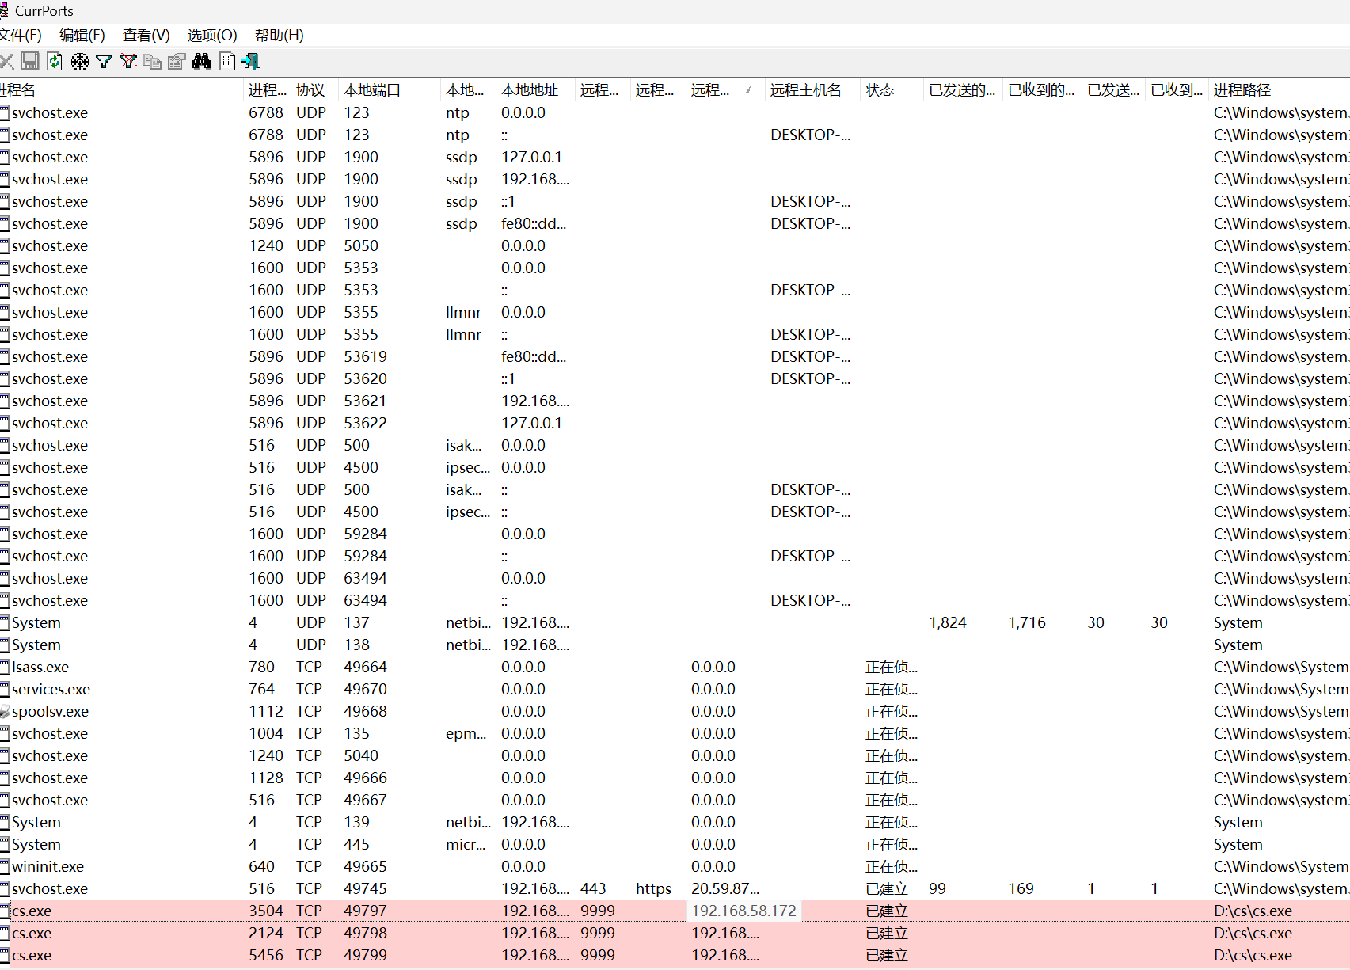Screen dimensions: 1350x970
Task: Click the clear filters crossed-funnel icon
Action: pyautogui.click(x=128, y=61)
